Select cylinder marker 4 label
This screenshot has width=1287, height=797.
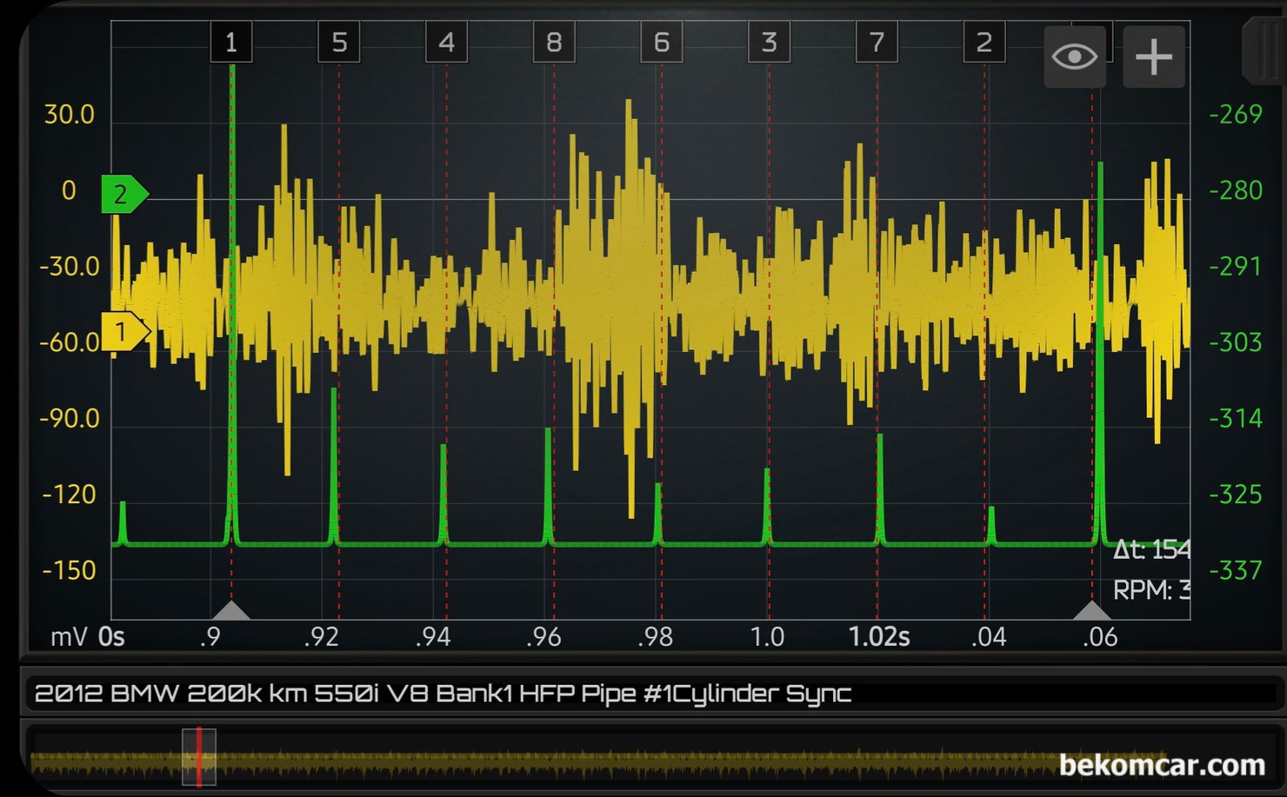pos(446,43)
